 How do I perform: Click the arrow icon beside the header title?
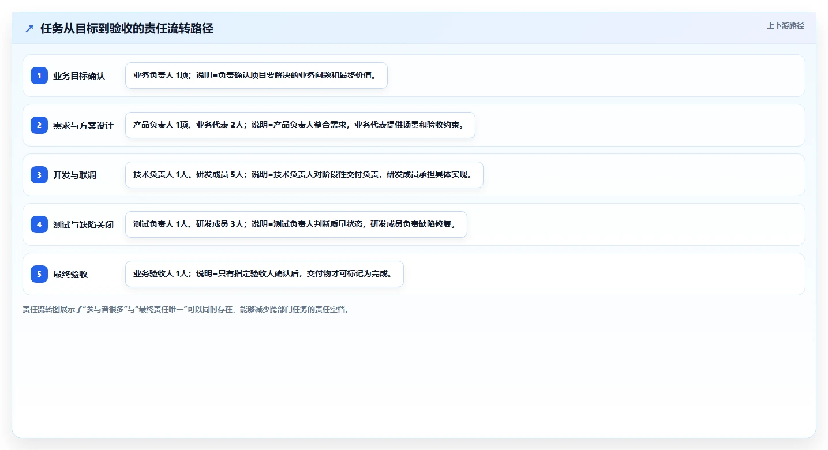pyautogui.click(x=29, y=28)
